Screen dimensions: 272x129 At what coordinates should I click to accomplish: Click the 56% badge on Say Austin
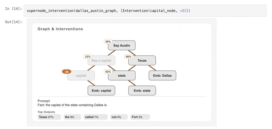[108, 42]
